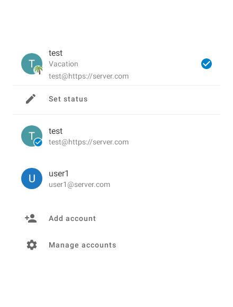Open the Set status option
The height and width of the screenshot is (307, 233).
116,99
